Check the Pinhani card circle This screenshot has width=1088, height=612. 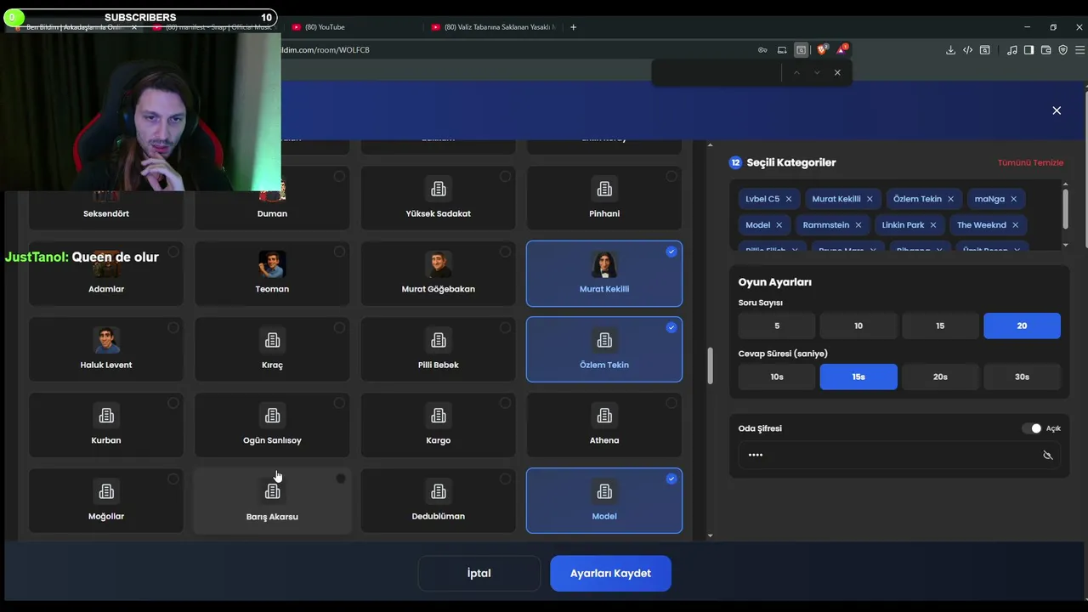671,176
